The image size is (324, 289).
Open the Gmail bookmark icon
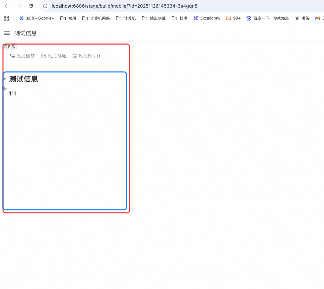pos(318,18)
